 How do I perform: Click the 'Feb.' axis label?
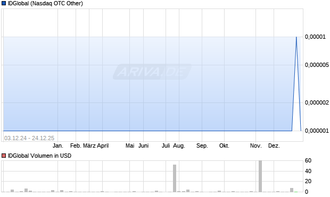(x=76, y=145)
